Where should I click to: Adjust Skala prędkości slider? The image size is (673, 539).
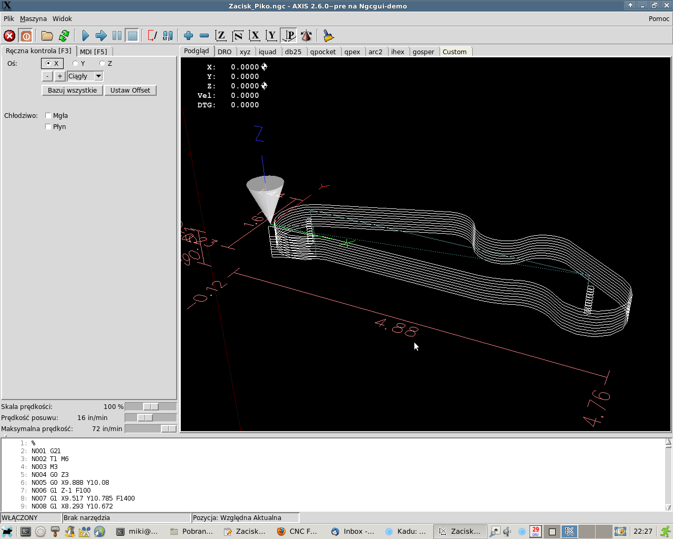[150, 407]
